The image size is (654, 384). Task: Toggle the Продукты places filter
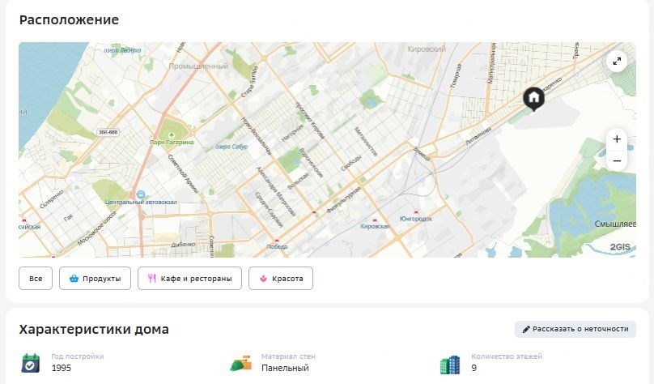(x=96, y=279)
